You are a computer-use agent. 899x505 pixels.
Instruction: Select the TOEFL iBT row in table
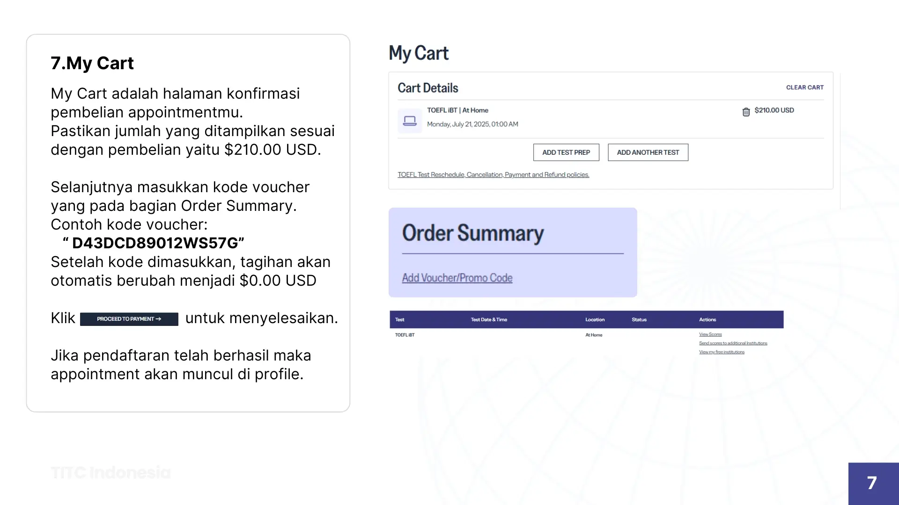coord(404,335)
